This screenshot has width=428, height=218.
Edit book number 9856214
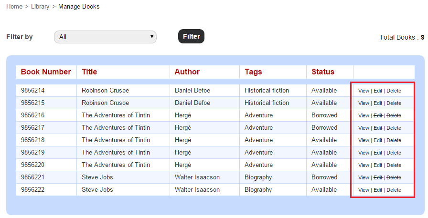coord(378,91)
